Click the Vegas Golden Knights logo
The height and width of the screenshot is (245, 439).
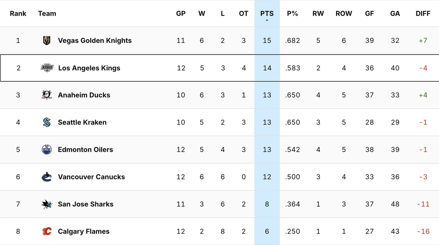coord(47,40)
